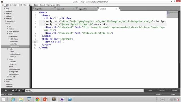Focus the find field containing models
Viewport: 181px width, 102px height.
click(x=84, y=91)
